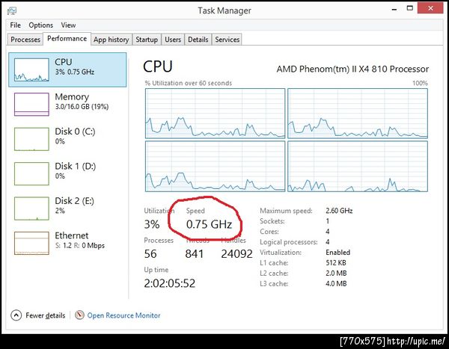Image resolution: width=449 pixels, height=349 pixels.
Task: Switch to the App history tab
Action: click(111, 40)
